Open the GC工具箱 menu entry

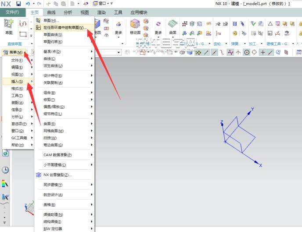coord(18,138)
